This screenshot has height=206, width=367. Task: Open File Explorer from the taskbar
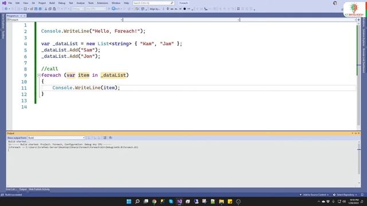[x=221, y=201]
